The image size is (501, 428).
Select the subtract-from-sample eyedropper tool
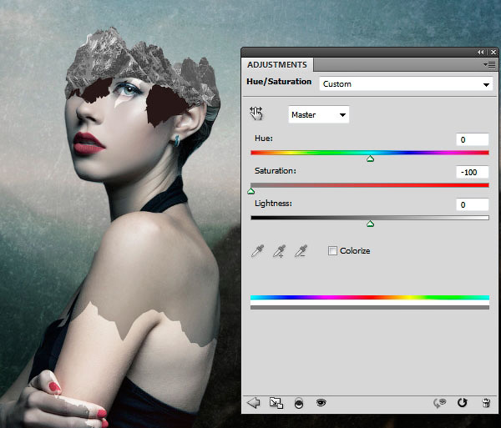pos(301,251)
